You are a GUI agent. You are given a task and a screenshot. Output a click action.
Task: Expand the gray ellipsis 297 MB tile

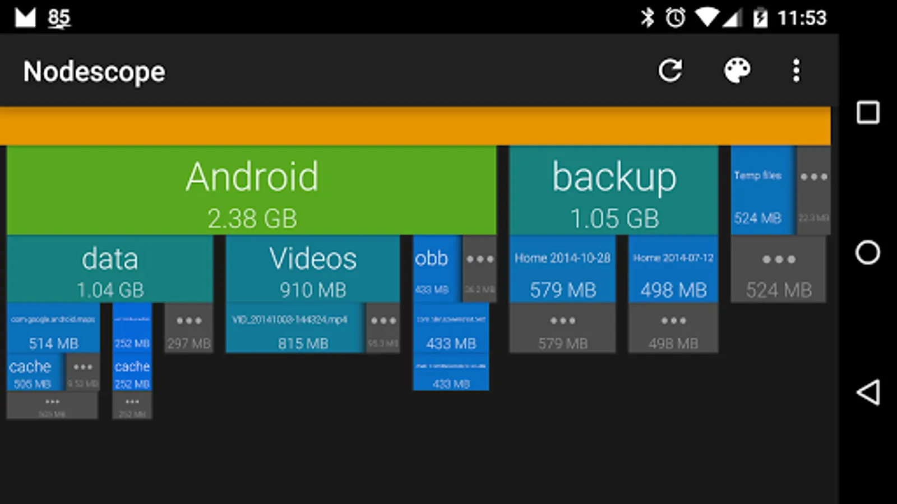[189, 328]
